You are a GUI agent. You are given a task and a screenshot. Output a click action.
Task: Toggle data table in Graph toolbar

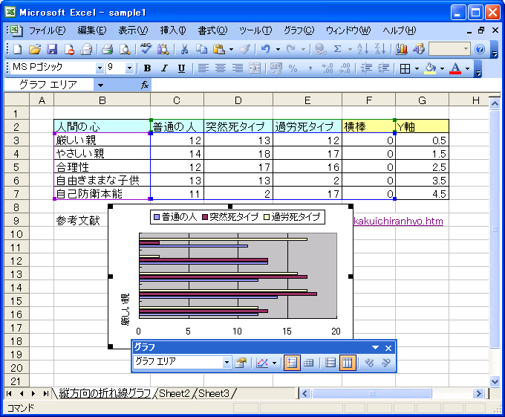[x=308, y=363]
